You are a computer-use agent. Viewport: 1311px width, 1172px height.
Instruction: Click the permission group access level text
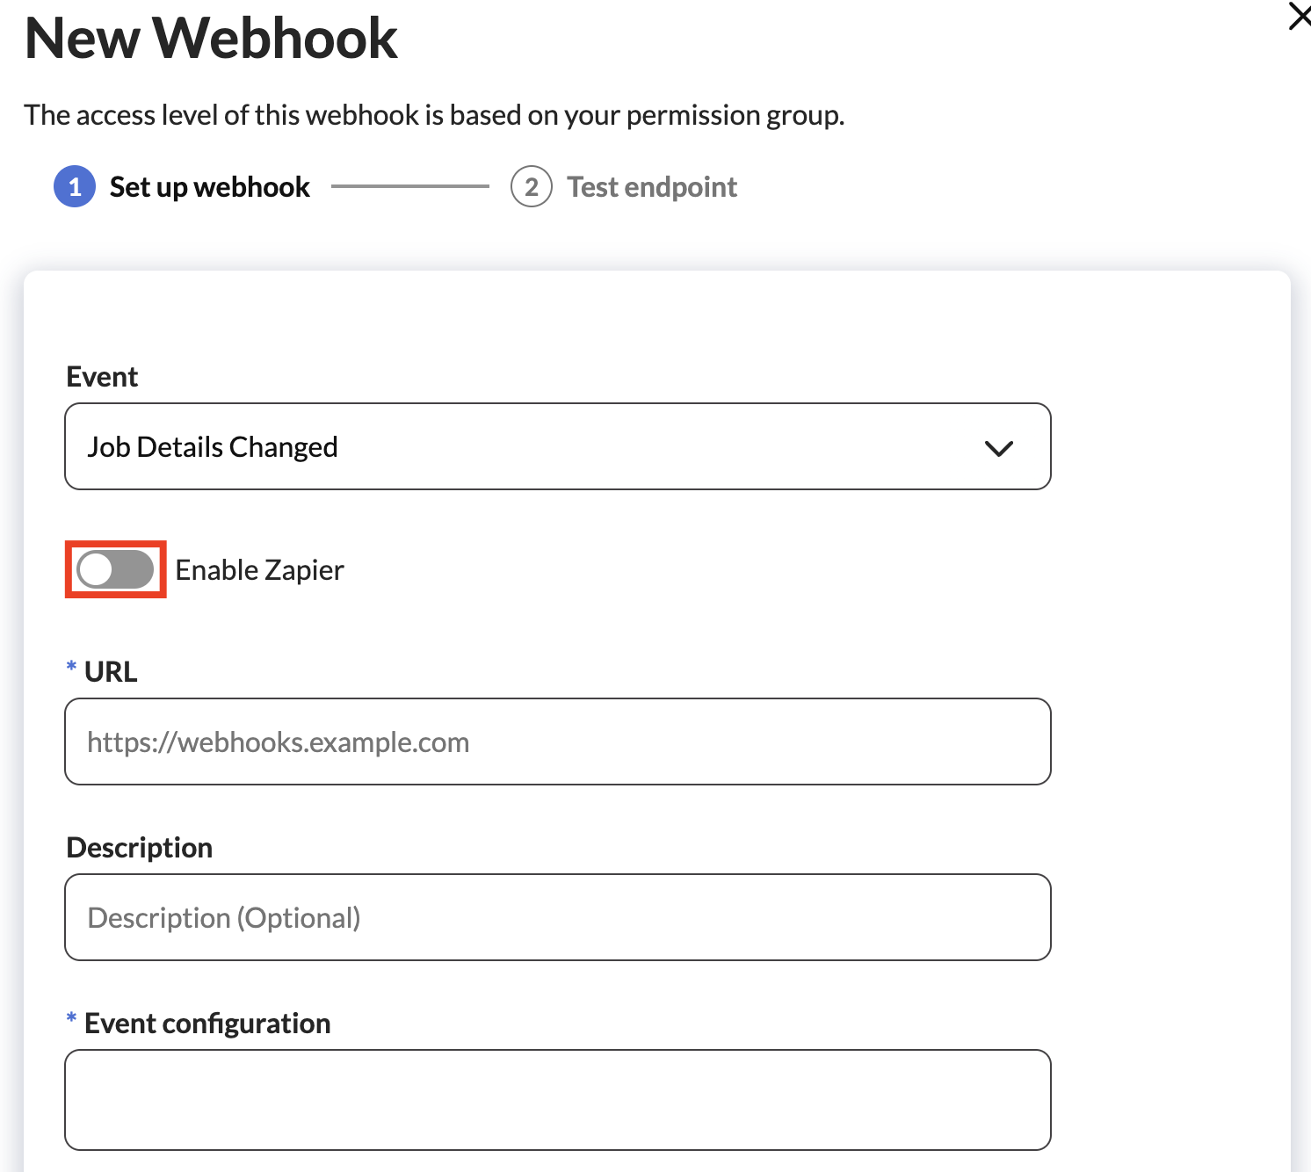[x=434, y=115]
